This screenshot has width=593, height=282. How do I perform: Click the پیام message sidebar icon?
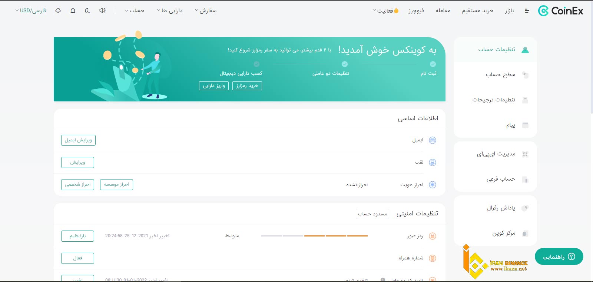point(525,125)
